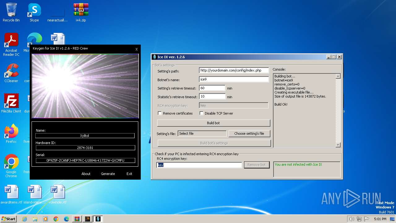Launch CCleaner from the desktop

pos(11,73)
